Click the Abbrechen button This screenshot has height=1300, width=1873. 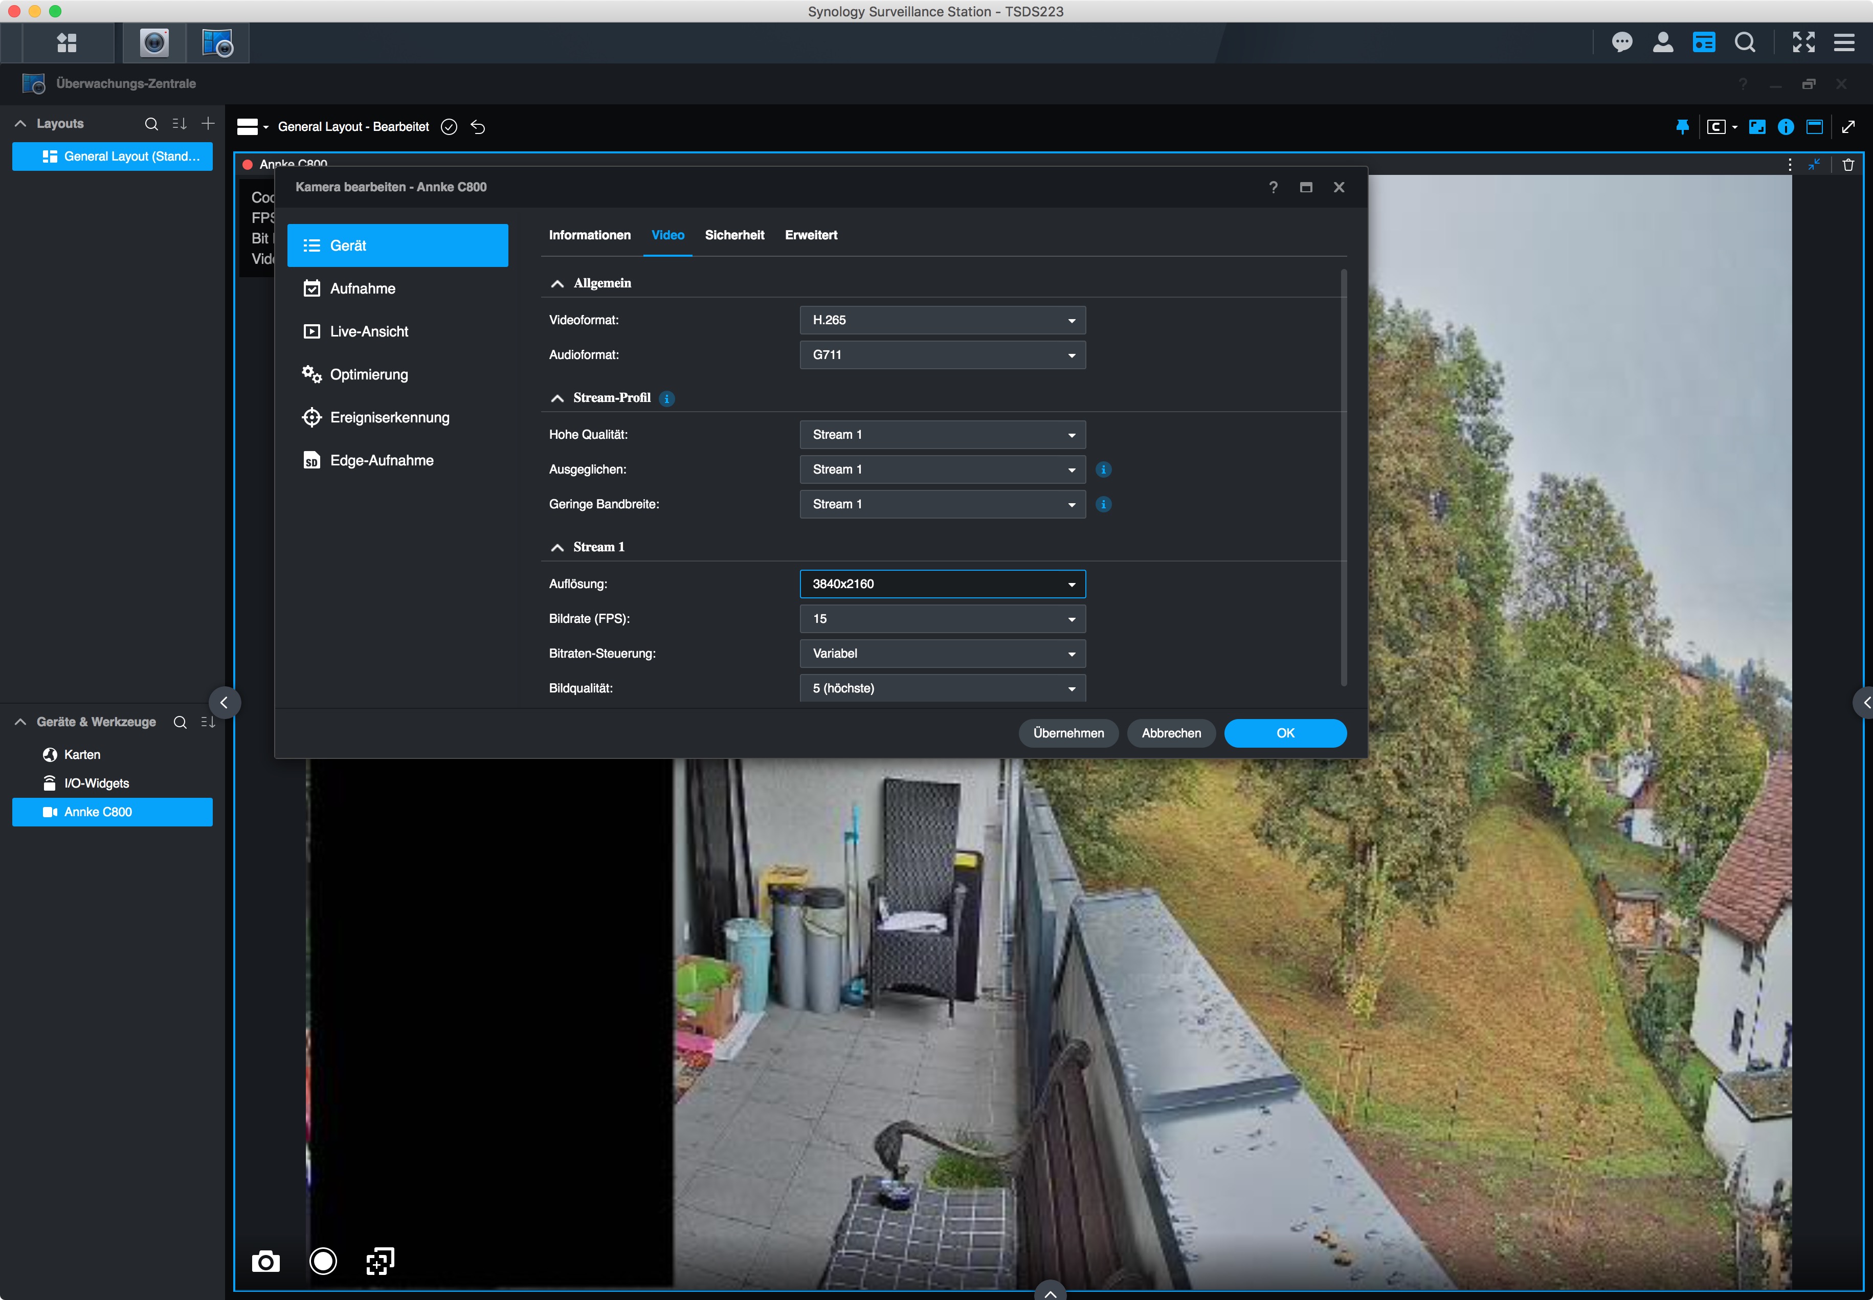[x=1171, y=733]
